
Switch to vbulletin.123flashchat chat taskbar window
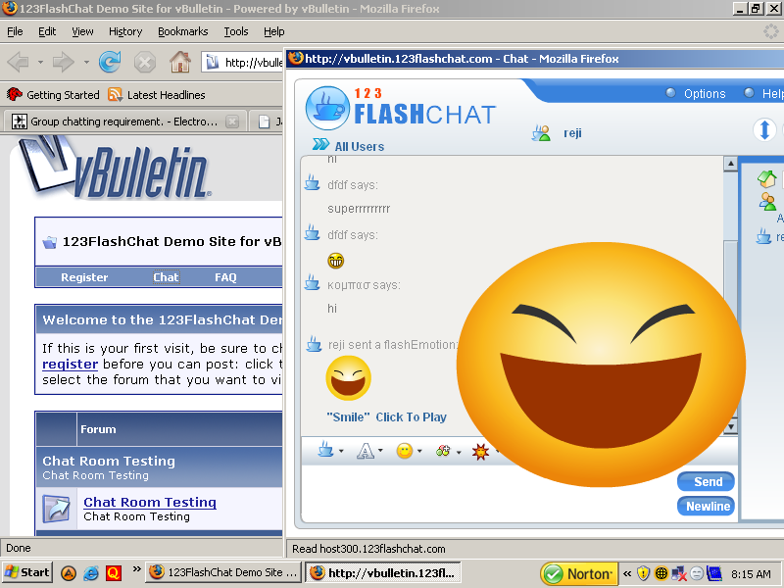tap(383, 573)
